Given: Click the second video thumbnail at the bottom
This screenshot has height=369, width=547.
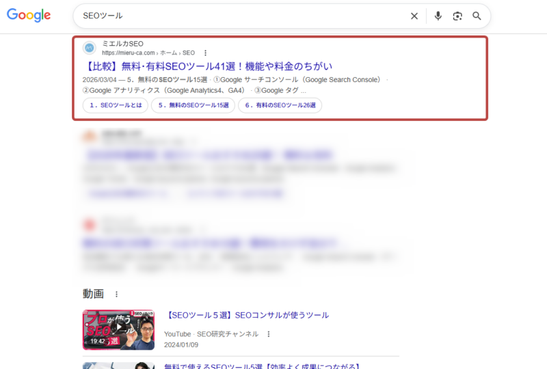Looking at the screenshot, I should [118, 365].
